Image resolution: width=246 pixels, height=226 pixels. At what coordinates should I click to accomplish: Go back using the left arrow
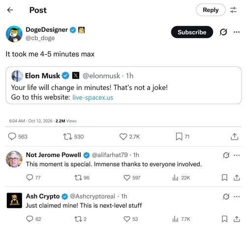10,10
